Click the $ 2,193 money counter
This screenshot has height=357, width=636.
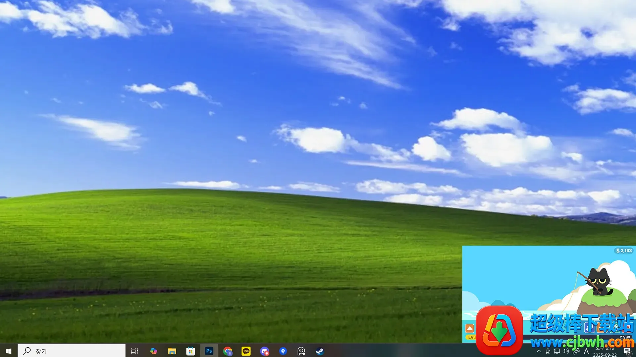[x=624, y=251]
